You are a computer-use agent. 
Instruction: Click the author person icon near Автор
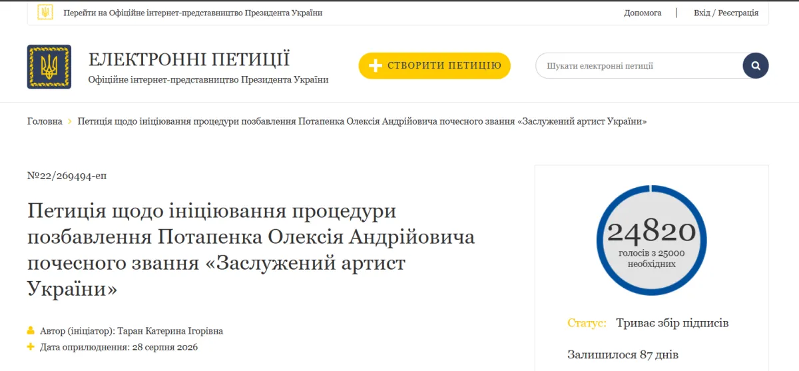point(31,330)
